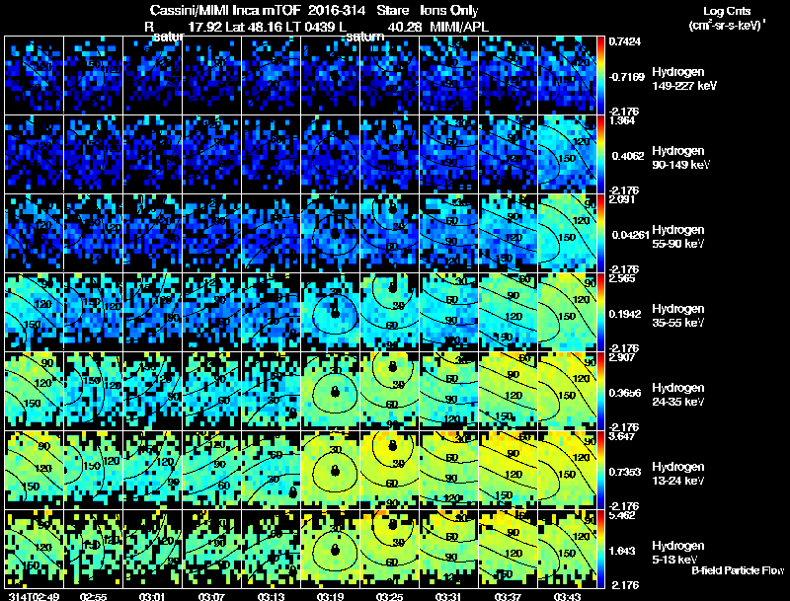
Task: Click the Lat 48.16 header value
Action: pyautogui.click(x=254, y=27)
